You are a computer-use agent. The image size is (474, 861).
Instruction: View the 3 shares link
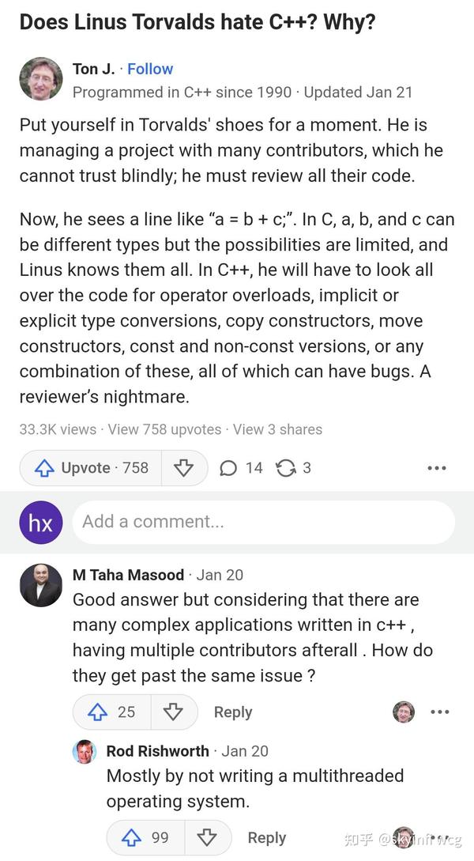point(278,429)
